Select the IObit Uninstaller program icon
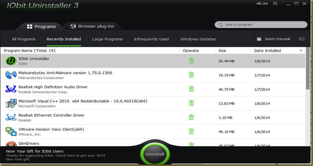The image size is (313, 166). pos(11,61)
